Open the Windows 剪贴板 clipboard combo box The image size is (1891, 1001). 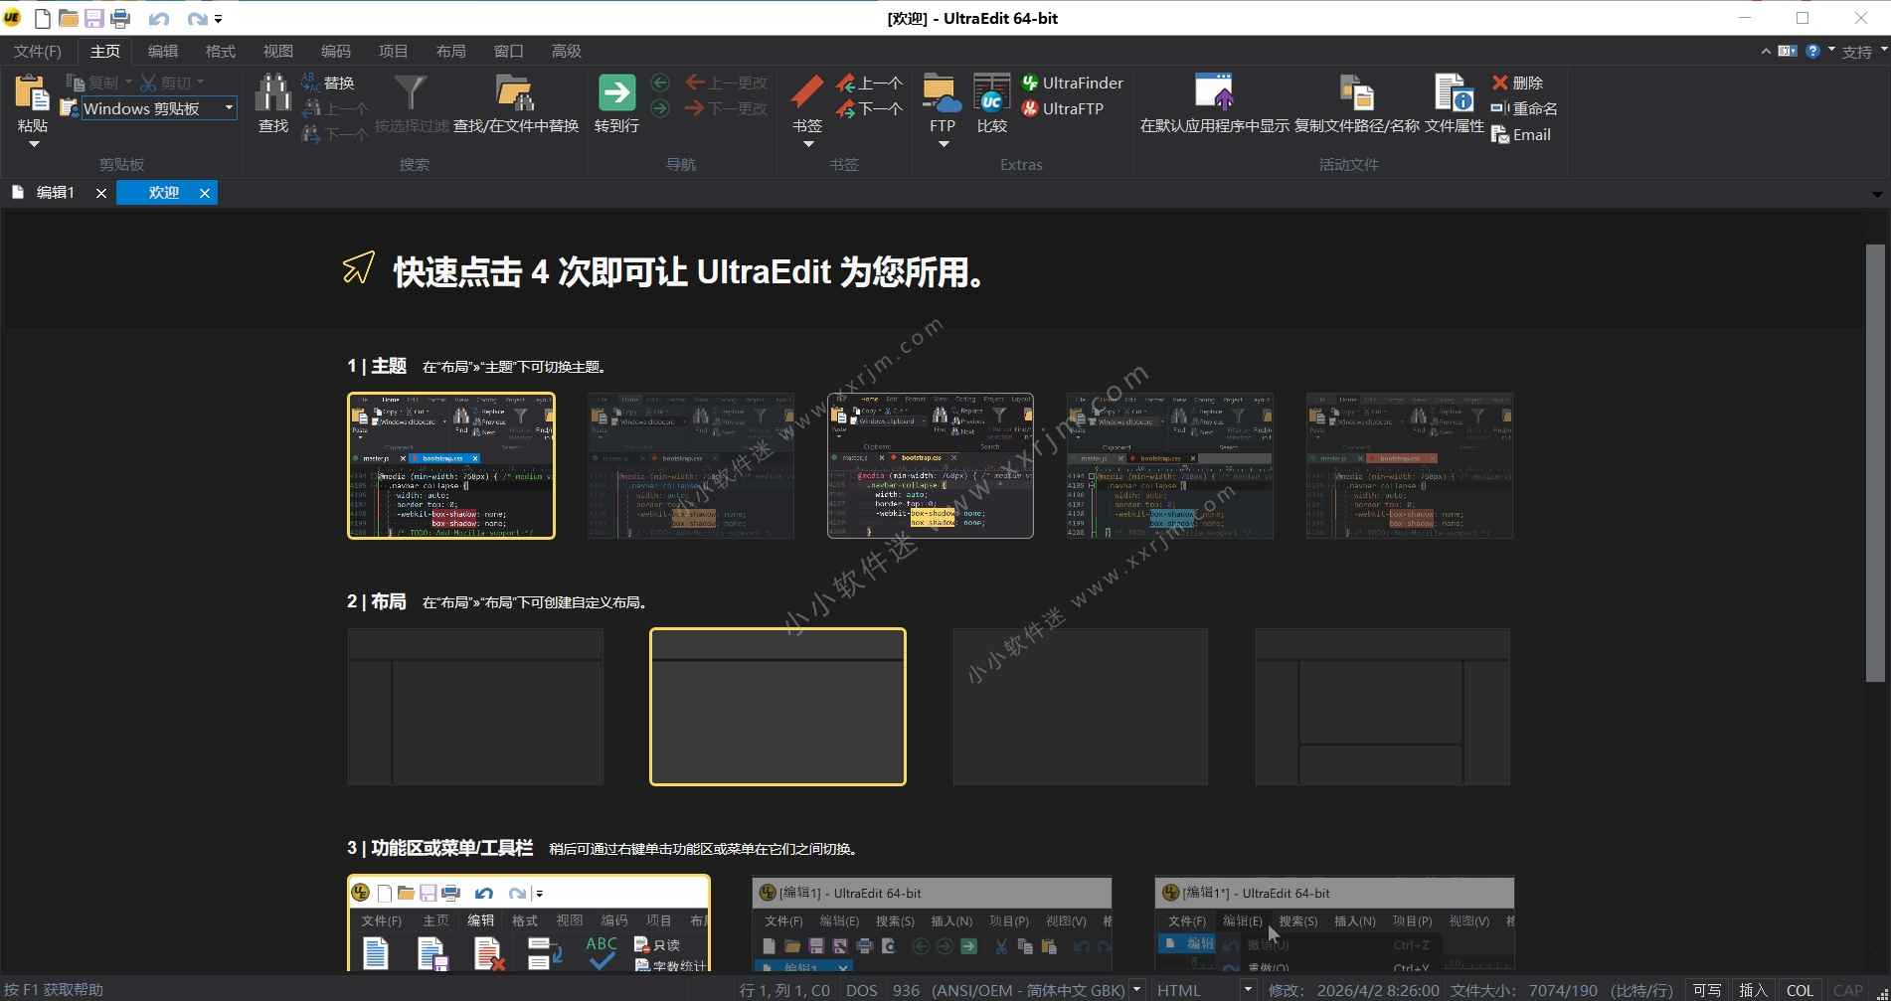158,108
